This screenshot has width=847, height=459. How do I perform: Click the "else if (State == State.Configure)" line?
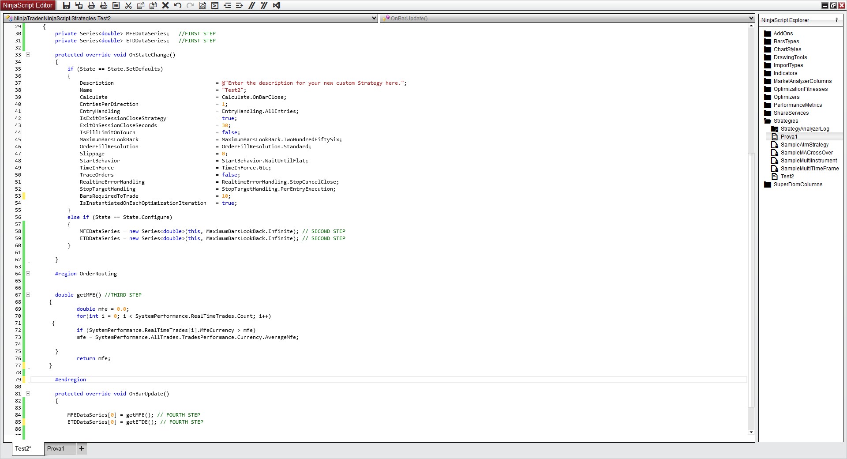click(x=120, y=217)
